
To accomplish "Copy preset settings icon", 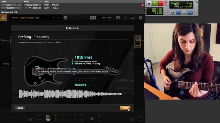I will (x=30, y=8).
